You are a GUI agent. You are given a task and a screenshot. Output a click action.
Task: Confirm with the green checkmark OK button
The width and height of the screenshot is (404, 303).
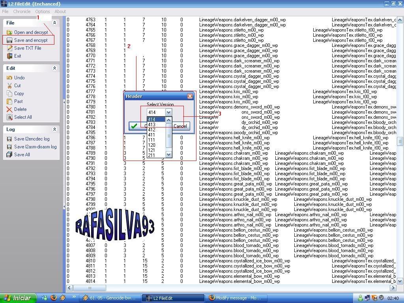point(137,126)
